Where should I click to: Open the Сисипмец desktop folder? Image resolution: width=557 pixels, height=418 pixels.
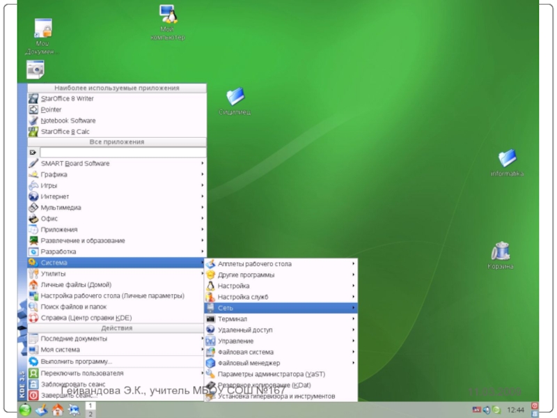pyautogui.click(x=235, y=98)
